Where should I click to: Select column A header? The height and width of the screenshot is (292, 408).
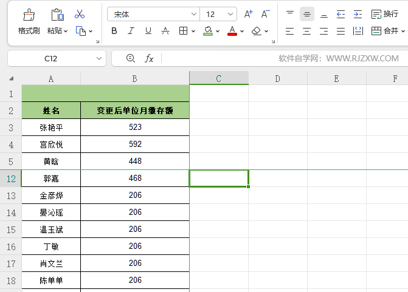[x=51, y=78]
